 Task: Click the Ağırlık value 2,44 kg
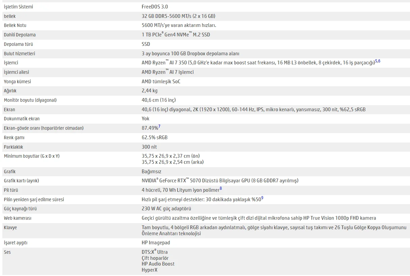point(149,91)
